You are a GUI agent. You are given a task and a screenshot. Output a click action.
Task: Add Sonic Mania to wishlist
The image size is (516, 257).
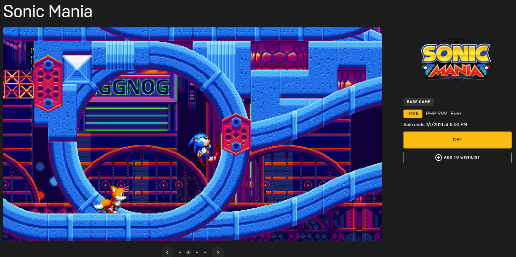[457, 158]
